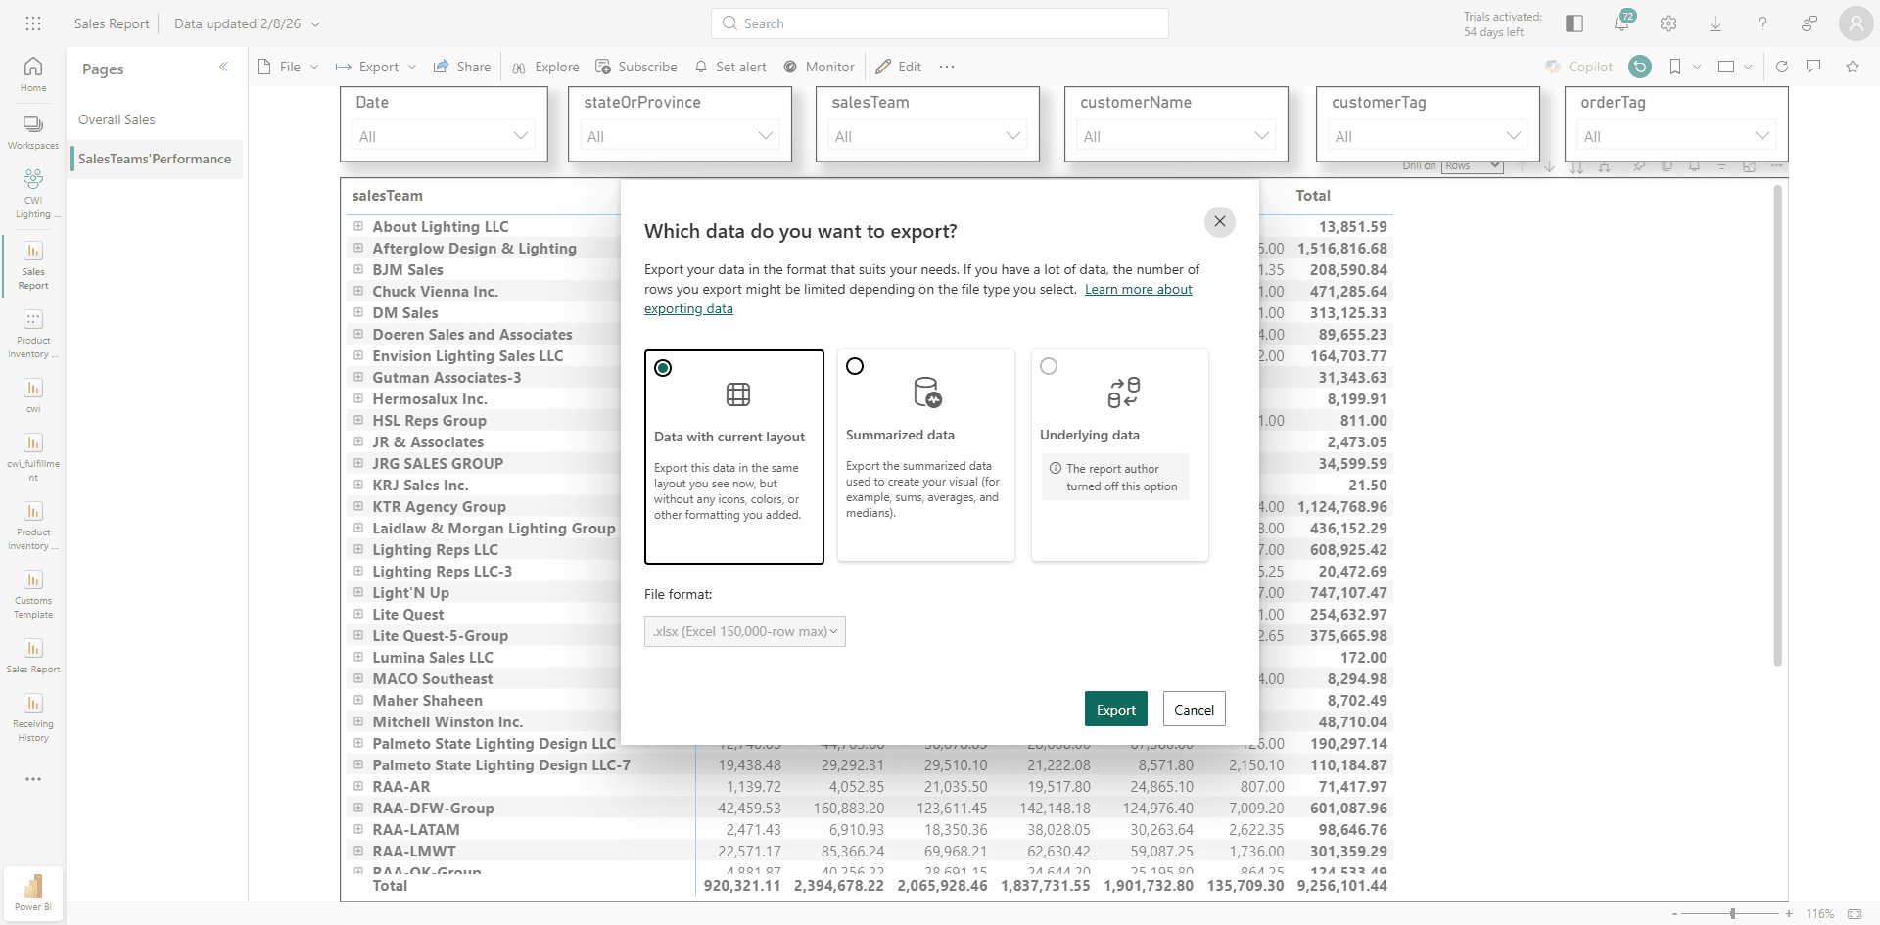This screenshot has height=925, width=1880.
Task: Click the ellipsis more items in sidebar
Action: tap(33, 779)
